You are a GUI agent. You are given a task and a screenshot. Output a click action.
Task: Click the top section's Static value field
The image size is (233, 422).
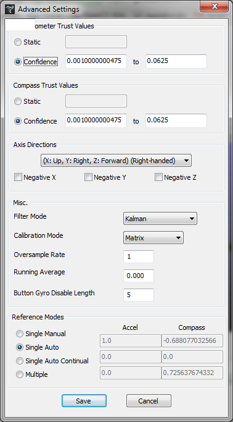tap(96, 42)
